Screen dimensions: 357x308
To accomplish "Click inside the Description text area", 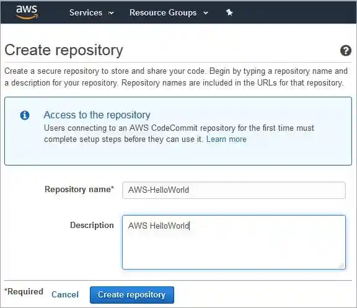I will pos(234,242).
